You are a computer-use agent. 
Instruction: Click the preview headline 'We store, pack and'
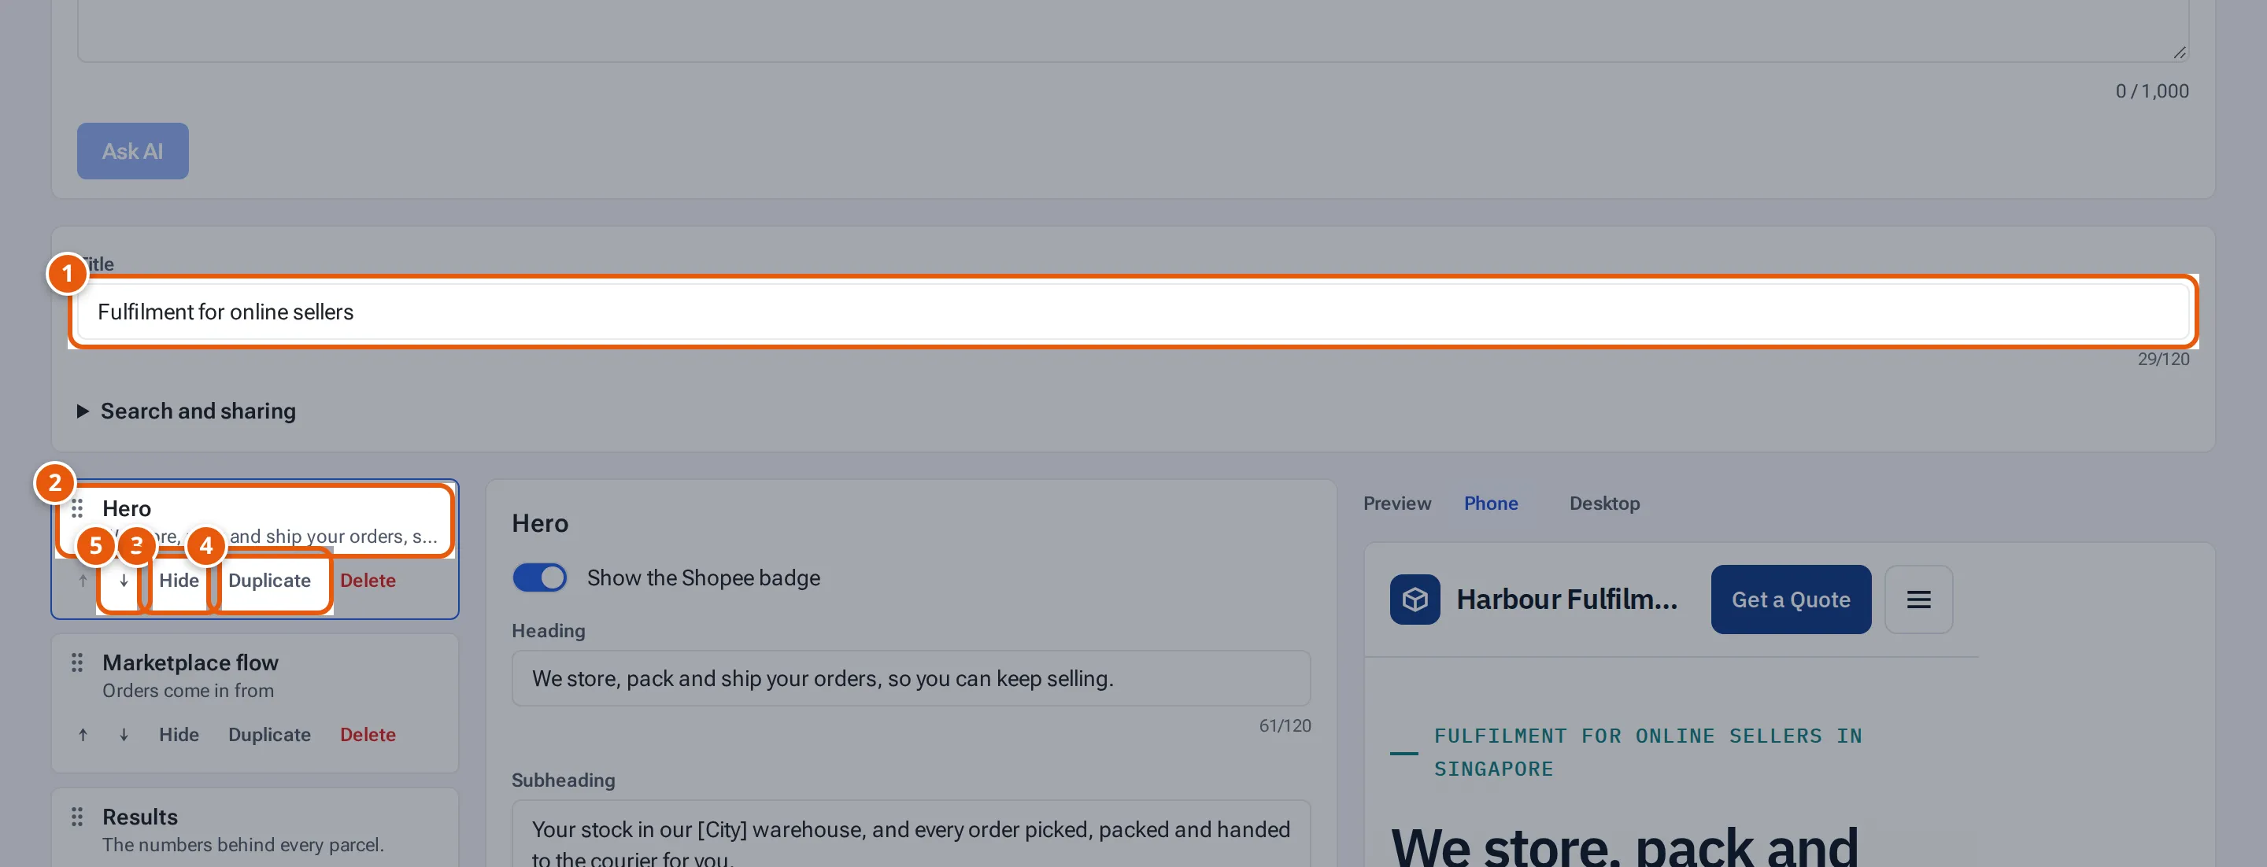(x=1625, y=846)
